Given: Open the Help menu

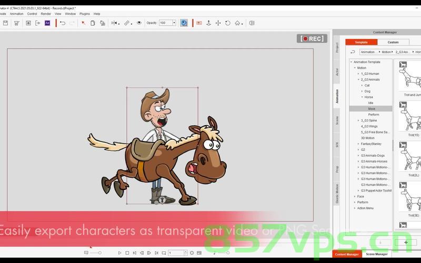Looking at the screenshot, I should point(97,14).
